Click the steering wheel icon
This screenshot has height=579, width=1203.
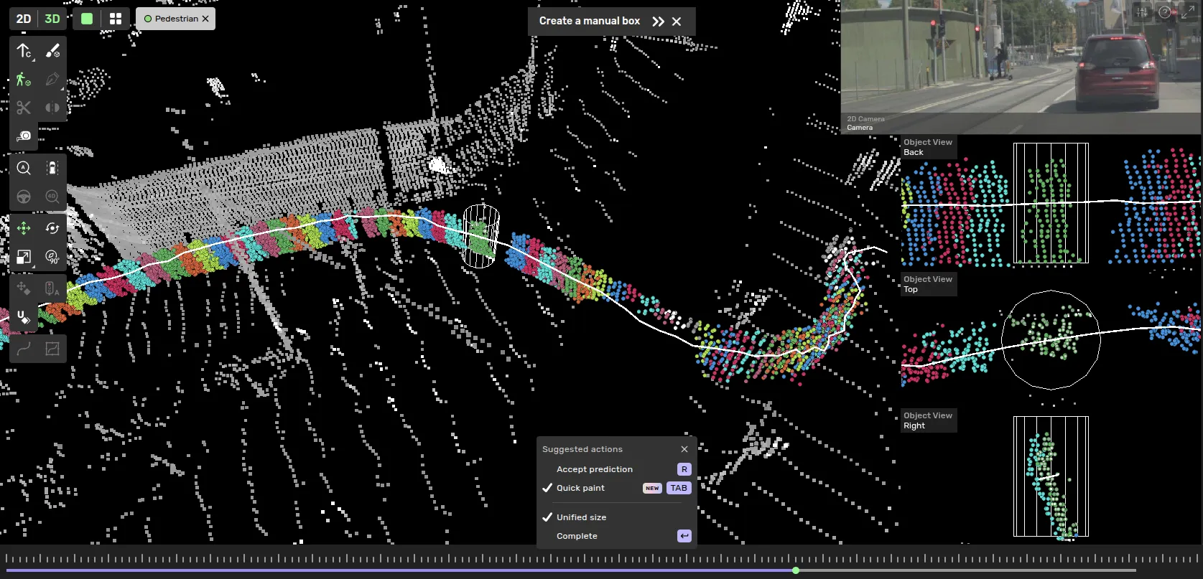[24, 197]
